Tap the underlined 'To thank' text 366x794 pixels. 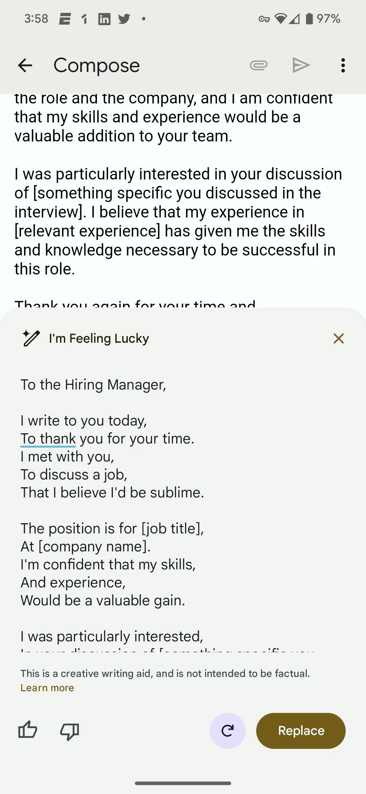(48, 438)
